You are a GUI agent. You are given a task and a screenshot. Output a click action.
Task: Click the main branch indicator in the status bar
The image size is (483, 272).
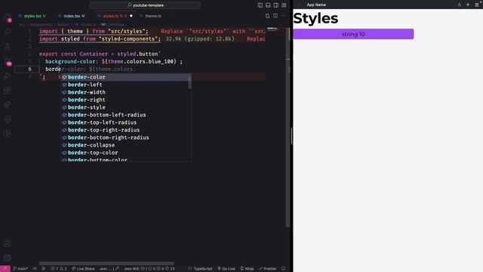coord(20,269)
